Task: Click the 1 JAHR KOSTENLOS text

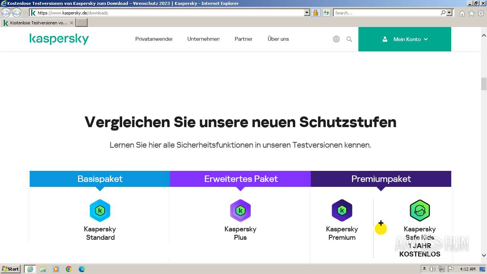Action: point(420,250)
